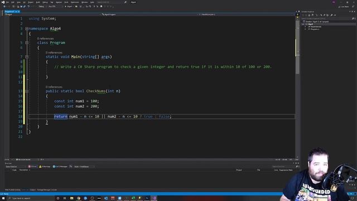Viewport: 357px width, 201px height.
Task: Click the Visual Studio taskbar icon
Action: coord(154,198)
